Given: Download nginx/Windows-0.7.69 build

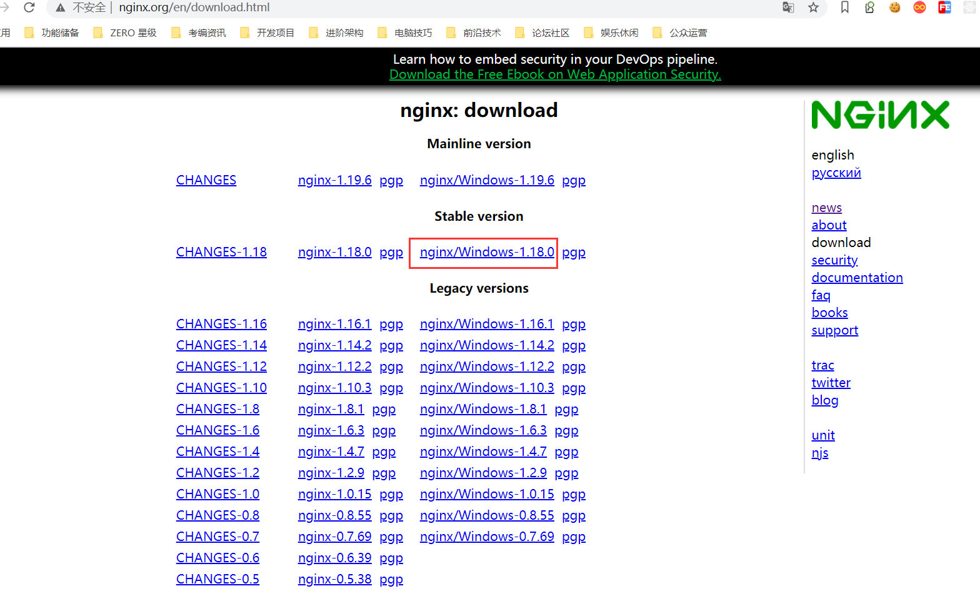Looking at the screenshot, I should click(487, 537).
